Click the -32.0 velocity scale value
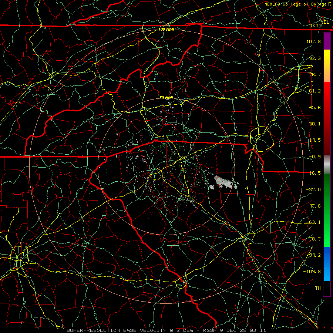 pyautogui.click(x=313, y=189)
